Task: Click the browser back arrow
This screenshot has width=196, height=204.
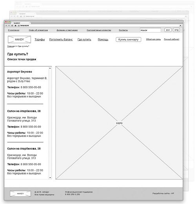Action: 6,25
